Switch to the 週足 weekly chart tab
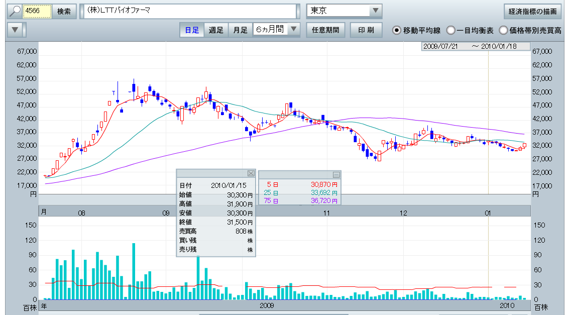This screenshot has height=315, width=571. pyautogui.click(x=216, y=30)
